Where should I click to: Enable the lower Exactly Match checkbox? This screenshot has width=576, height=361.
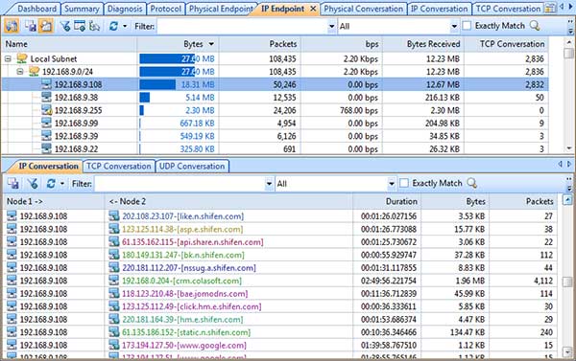pos(404,183)
